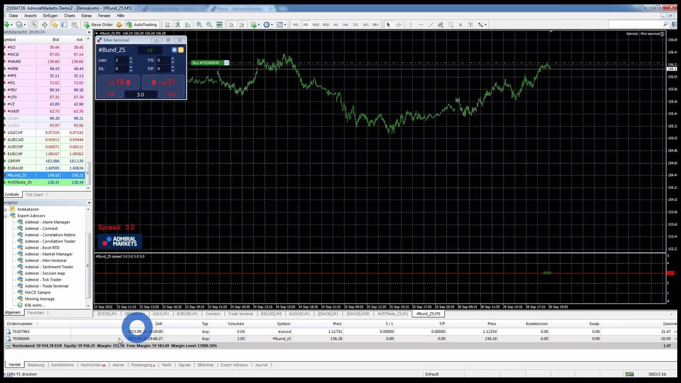Select the vertical line drawing tool

[411, 24]
